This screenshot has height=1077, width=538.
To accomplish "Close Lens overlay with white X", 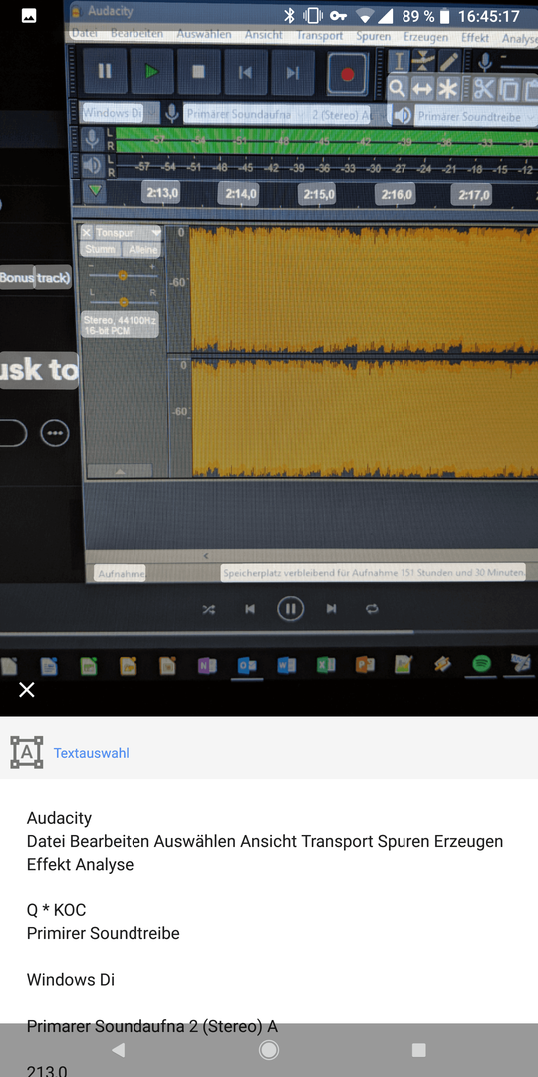I will (26, 690).
